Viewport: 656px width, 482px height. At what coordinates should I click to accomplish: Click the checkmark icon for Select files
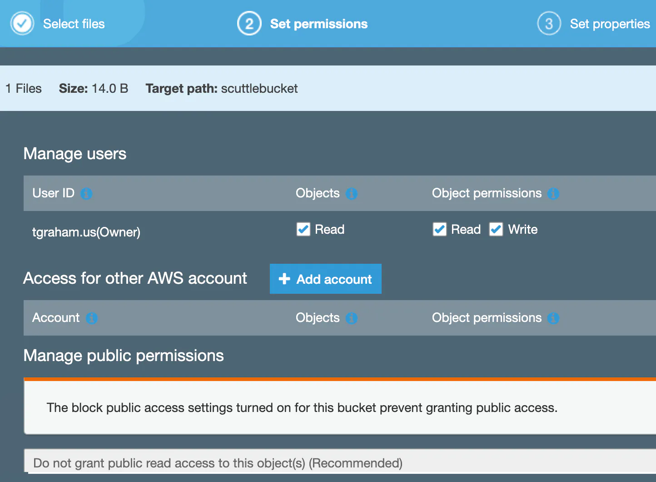click(22, 24)
